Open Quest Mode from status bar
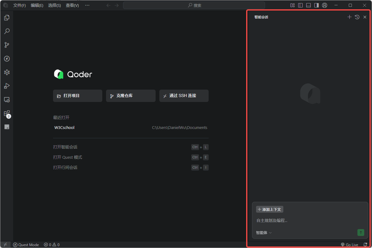The height and width of the screenshot is (248, 372). click(26, 245)
